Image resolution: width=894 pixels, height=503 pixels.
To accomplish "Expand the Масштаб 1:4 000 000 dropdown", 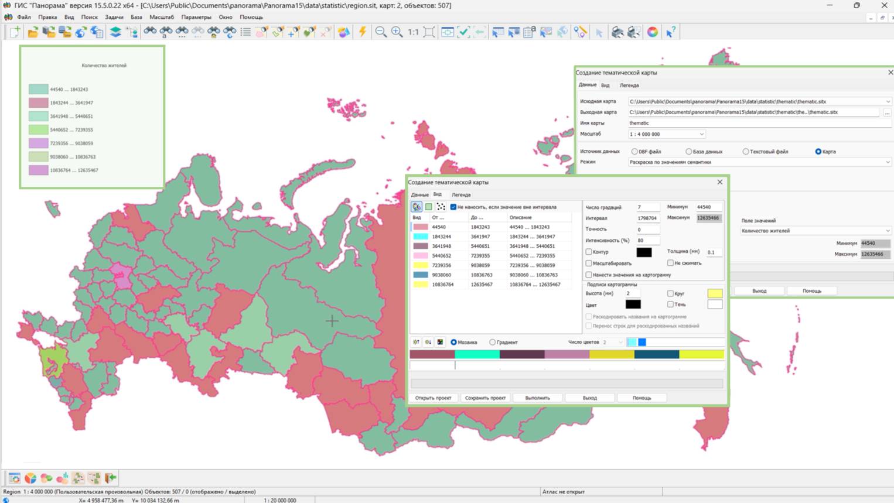I will coord(701,134).
